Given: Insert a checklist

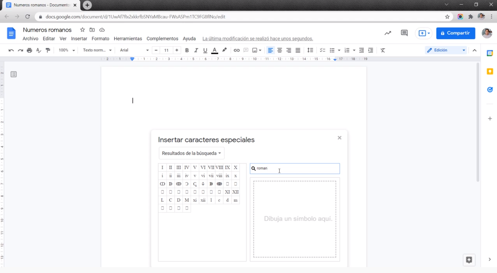Looking at the screenshot, I should click(322, 50).
